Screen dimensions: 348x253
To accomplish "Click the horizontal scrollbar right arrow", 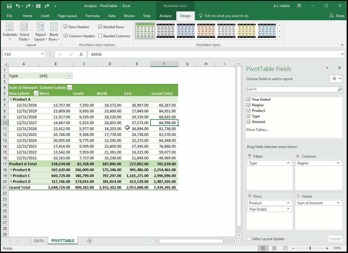I will pos(234,241).
